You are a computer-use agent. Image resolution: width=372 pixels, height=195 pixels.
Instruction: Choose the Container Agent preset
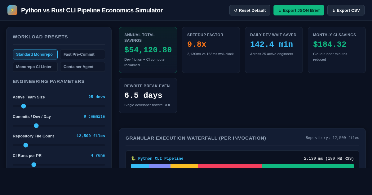tap(82, 67)
